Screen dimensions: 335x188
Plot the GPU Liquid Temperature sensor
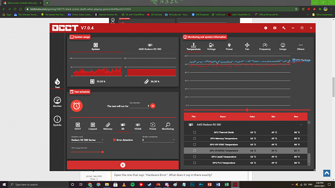coord(194,157)
